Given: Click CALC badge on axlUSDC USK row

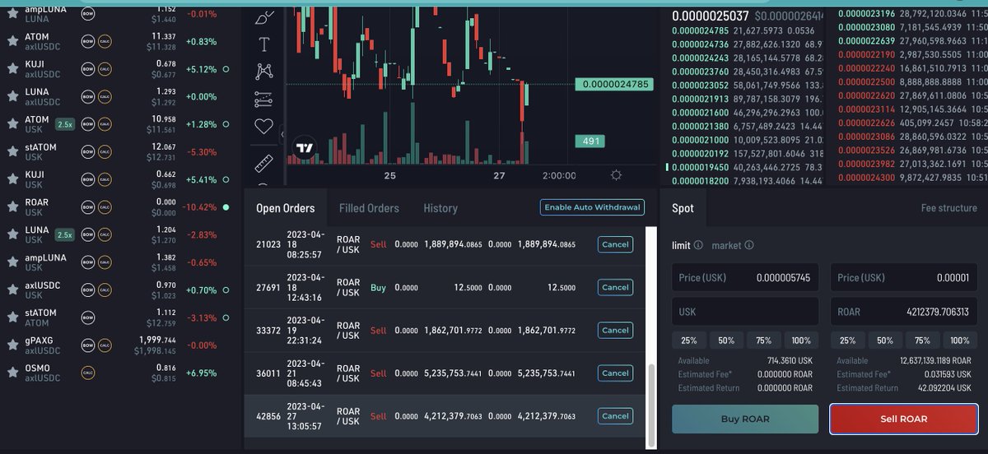Looking at the screenshot, I should pos(105,290).
